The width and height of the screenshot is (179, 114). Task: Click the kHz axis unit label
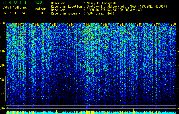(x=3, y=23)
